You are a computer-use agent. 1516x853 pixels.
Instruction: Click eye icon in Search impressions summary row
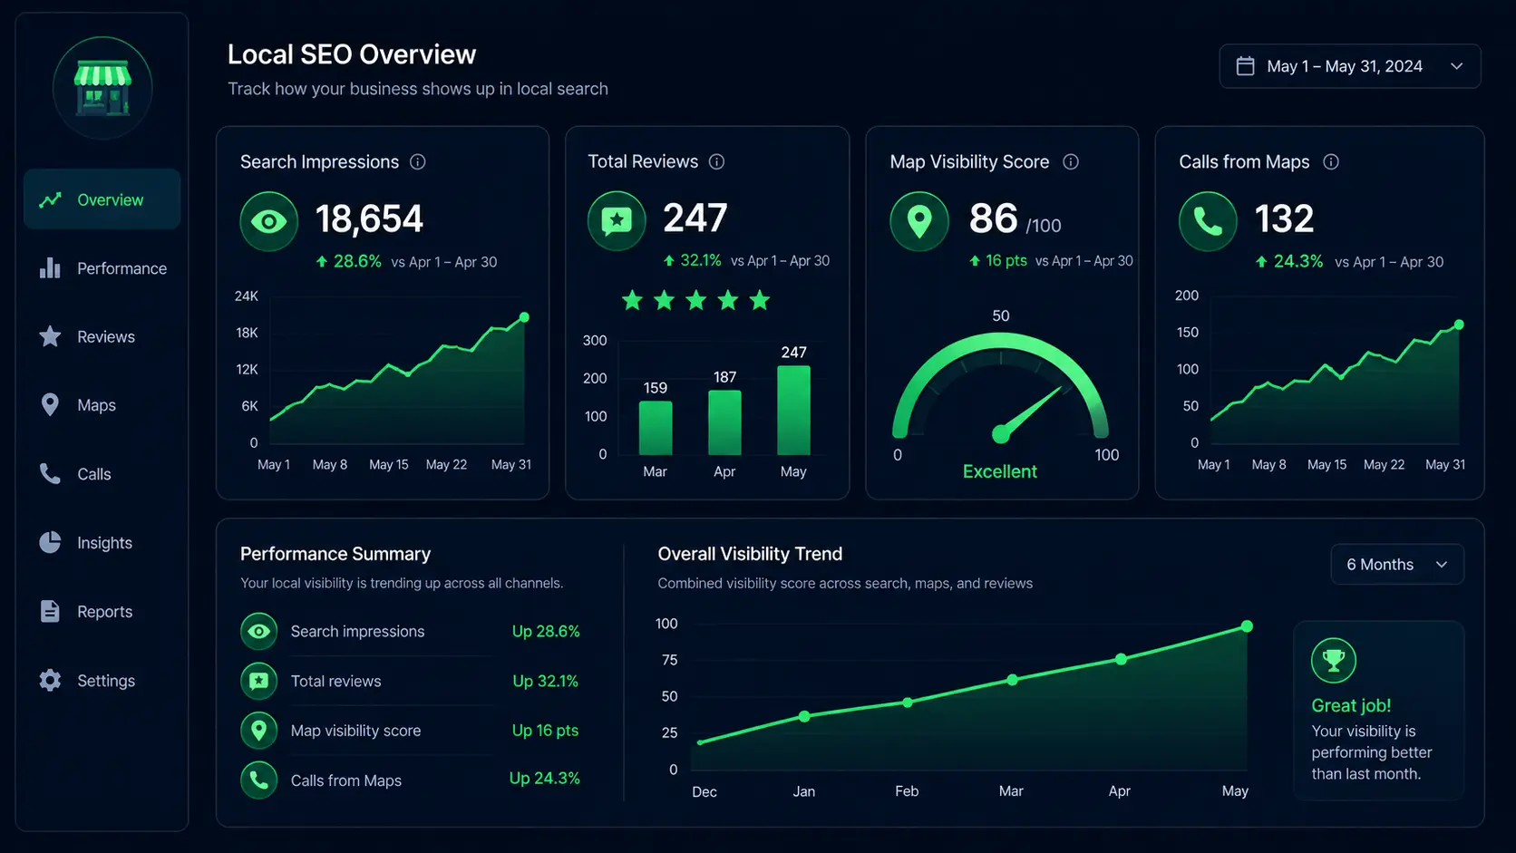coord(259,631)
